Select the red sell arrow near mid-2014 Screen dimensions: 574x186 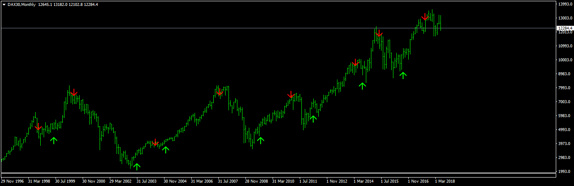[355, 62]
